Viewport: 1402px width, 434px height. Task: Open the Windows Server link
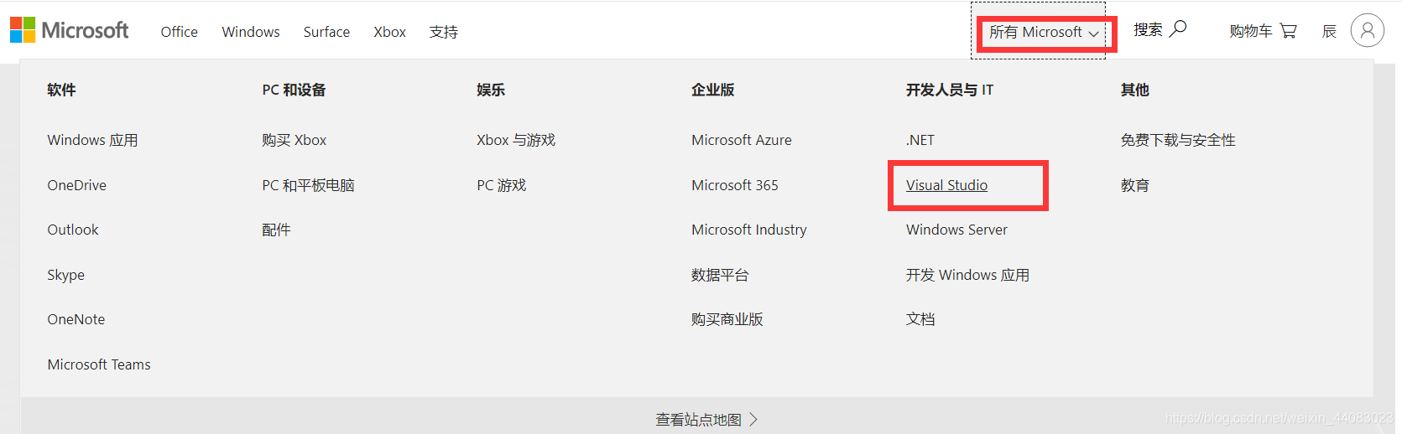(956, 230)
